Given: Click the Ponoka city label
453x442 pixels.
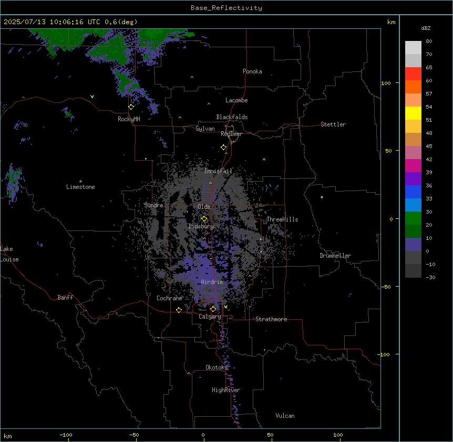Looking at the screenshot, I should tap(252, 71).
